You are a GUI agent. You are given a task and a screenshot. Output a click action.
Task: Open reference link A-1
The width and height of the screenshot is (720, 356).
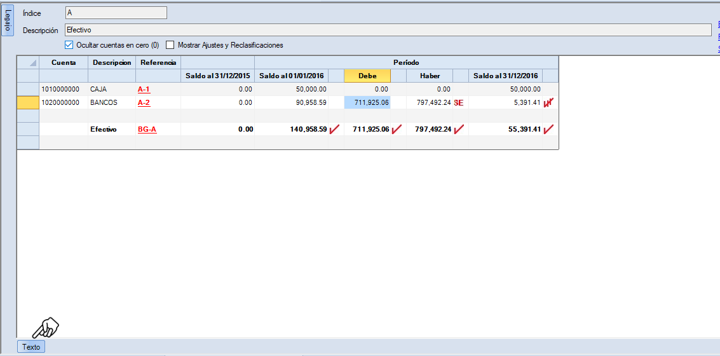click(x=144, y=90)
